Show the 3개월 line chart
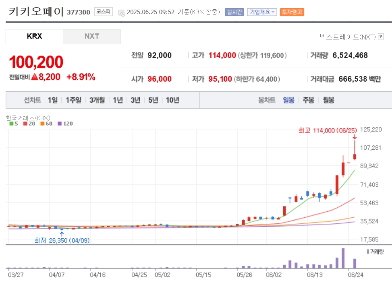 pos(97,100)
